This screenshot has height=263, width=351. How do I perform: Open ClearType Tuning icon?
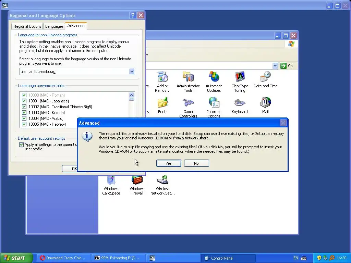click(x=240, y=82)
